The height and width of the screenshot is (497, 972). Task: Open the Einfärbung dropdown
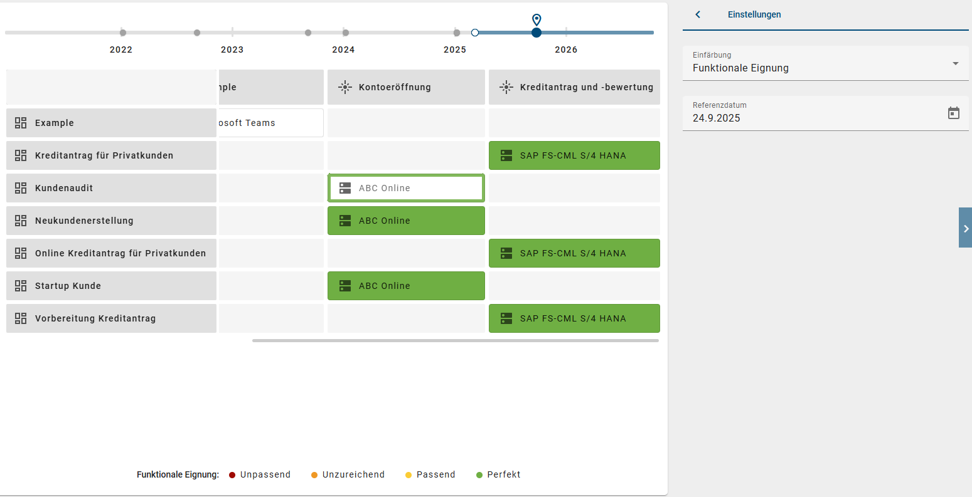[956, 63]
